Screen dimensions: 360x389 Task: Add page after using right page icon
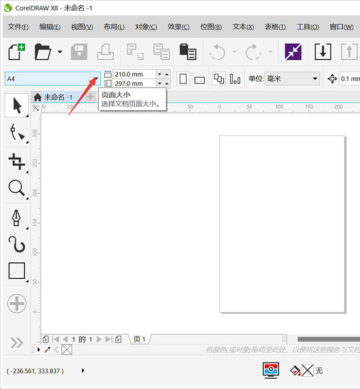pyautogui.click(x=118, y=339)
